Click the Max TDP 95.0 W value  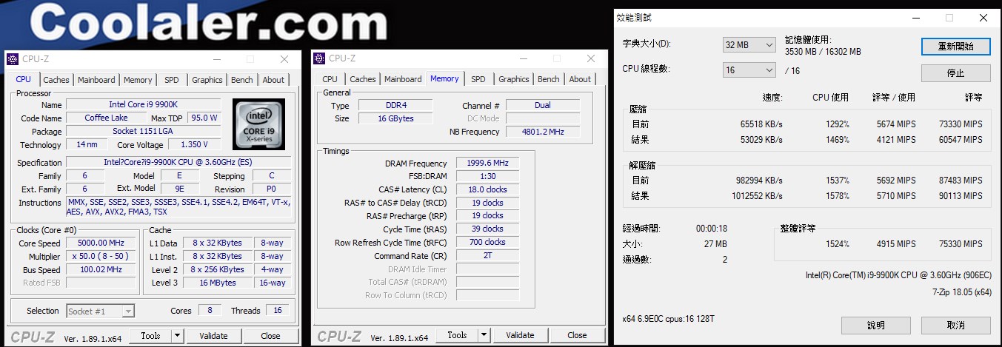(x=204, y=118)
